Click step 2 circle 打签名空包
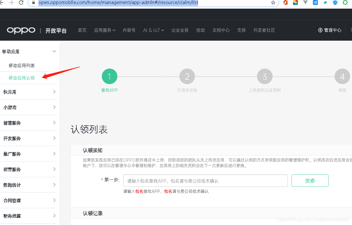Image resolution: width=352 pixels, height=225 pixels. 187,76
